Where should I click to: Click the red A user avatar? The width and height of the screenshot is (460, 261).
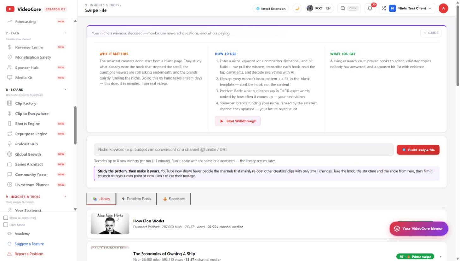pos(443,9)
